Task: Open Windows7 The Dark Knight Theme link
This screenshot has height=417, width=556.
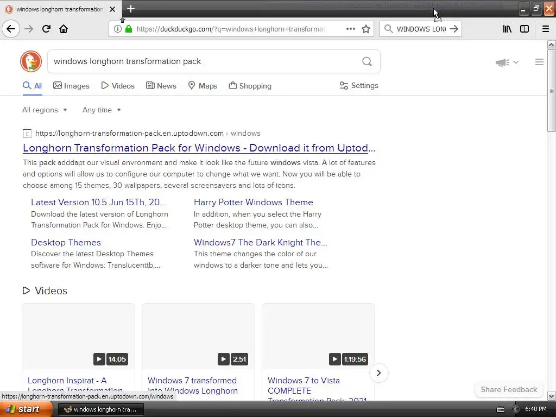Action: pyautogui.click(x=261, y=243)
